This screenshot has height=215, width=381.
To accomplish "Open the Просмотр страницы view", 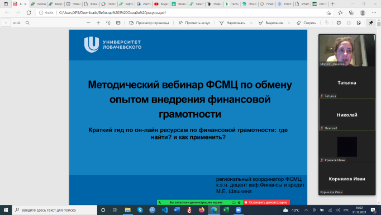I will 149,22.
